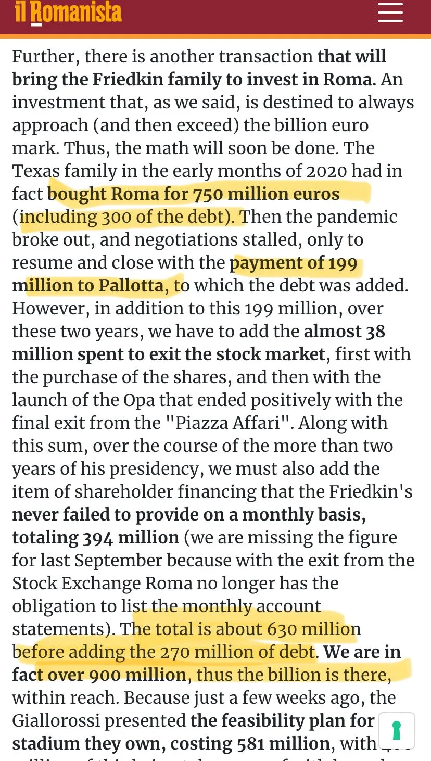
Task: Click the bold "fact over 900 million" text
Action: 99,675
